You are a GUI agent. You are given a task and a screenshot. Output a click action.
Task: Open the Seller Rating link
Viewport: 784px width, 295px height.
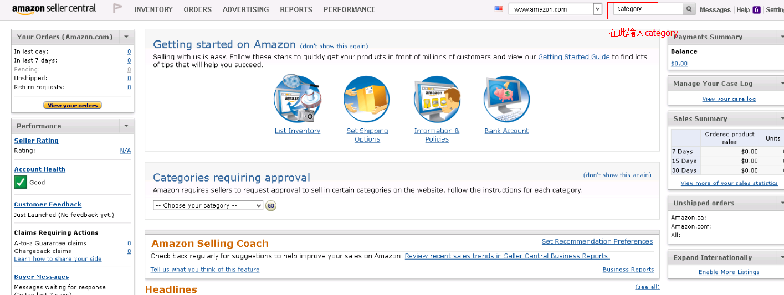click(36, 141)
